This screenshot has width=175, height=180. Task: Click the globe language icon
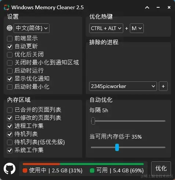coord(10,28)
